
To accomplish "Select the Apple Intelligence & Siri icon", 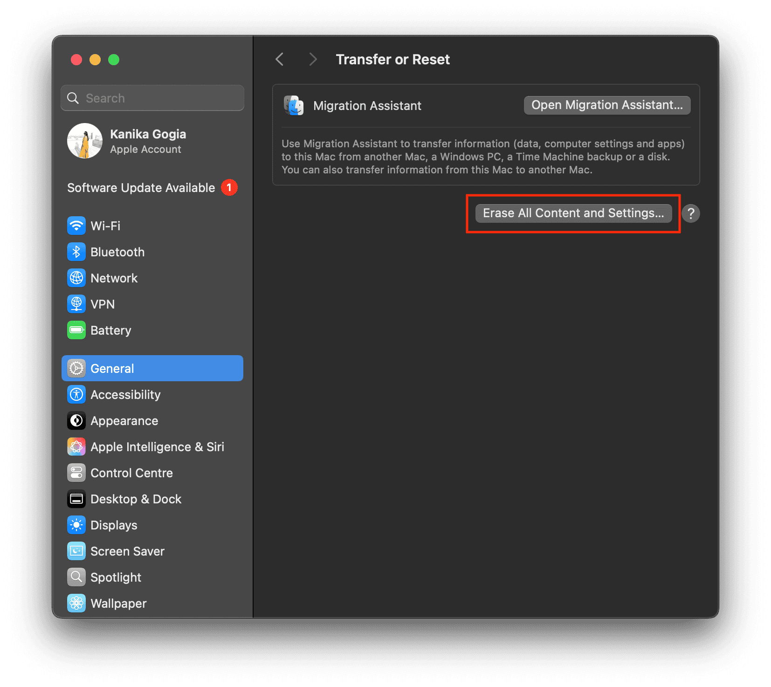I will coord(76,447).
